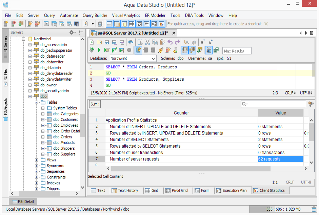The image size is (319, 215).
Task: Open the F5: Detail panel button
Action: [23, 202]
